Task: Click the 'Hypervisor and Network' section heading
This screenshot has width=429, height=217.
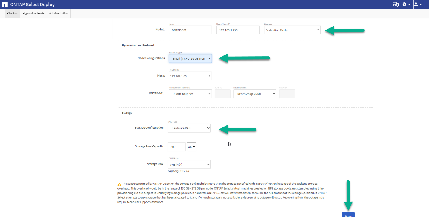Action: point(138,45)
